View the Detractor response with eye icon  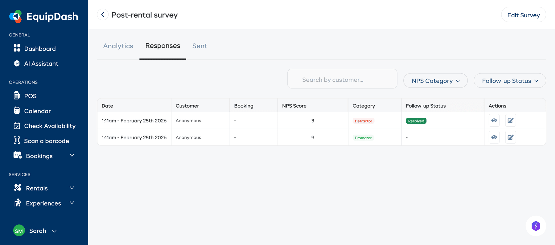(494, 120)
